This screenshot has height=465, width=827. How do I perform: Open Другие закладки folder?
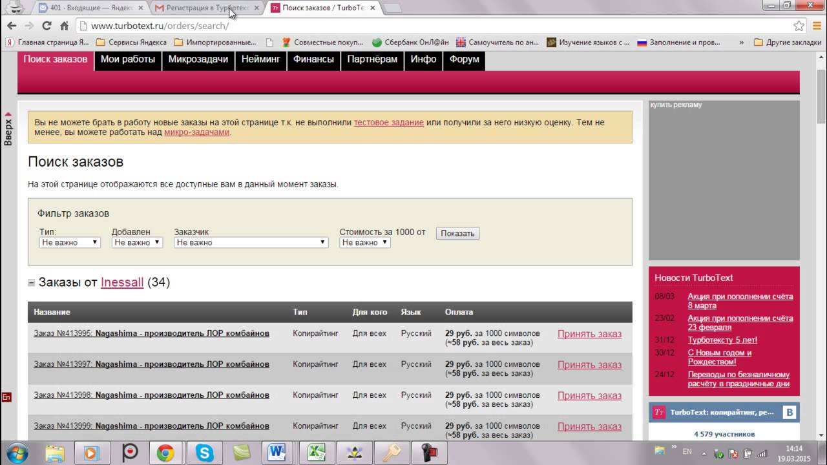pyautogui.click(x=788, y=42)
